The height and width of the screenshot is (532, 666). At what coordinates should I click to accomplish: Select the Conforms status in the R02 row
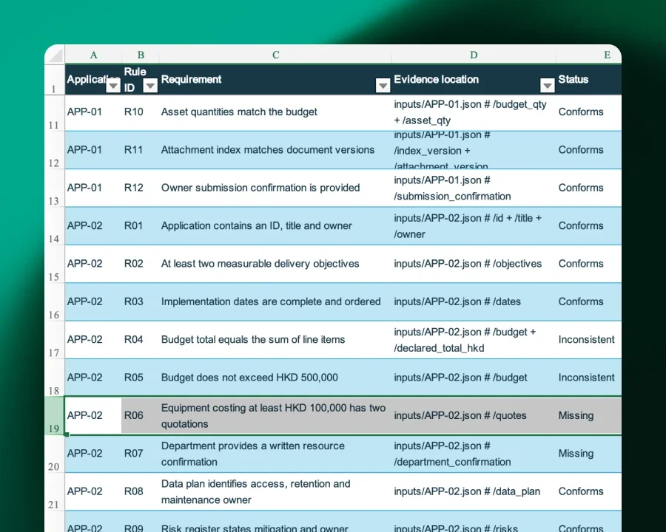[589, 264]
